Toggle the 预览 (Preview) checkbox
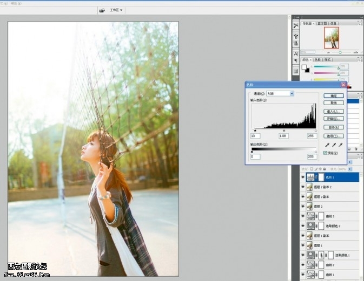The width and height of the screenshot is (364, 281). pos(326,153)
